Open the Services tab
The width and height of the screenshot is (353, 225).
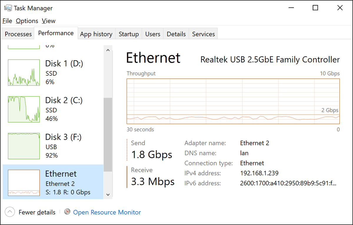coord(203,34)
